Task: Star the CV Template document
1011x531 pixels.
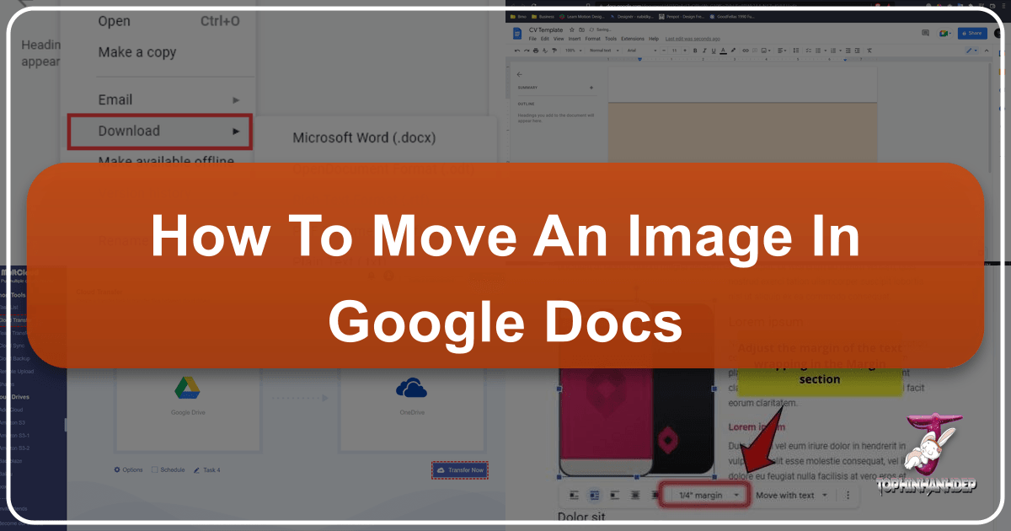Action: (x=571, y=29)
